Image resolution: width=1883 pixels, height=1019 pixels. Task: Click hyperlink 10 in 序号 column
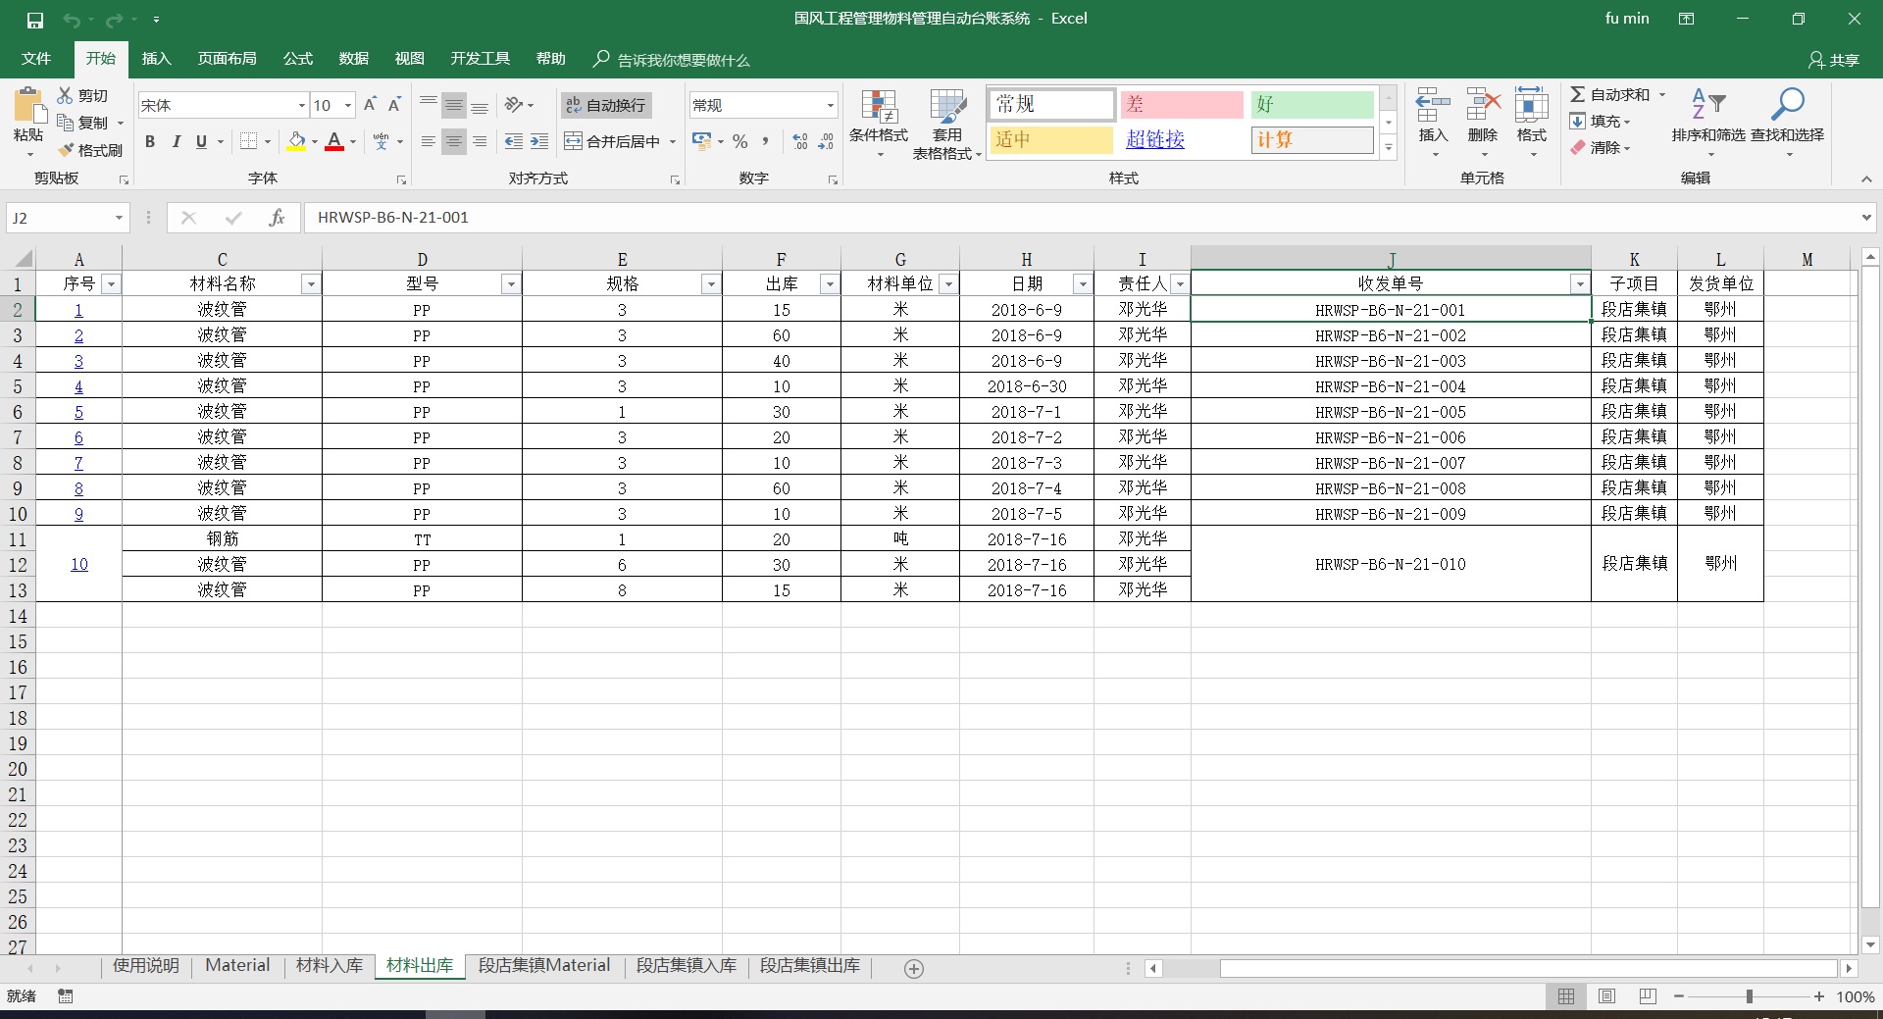79,565
